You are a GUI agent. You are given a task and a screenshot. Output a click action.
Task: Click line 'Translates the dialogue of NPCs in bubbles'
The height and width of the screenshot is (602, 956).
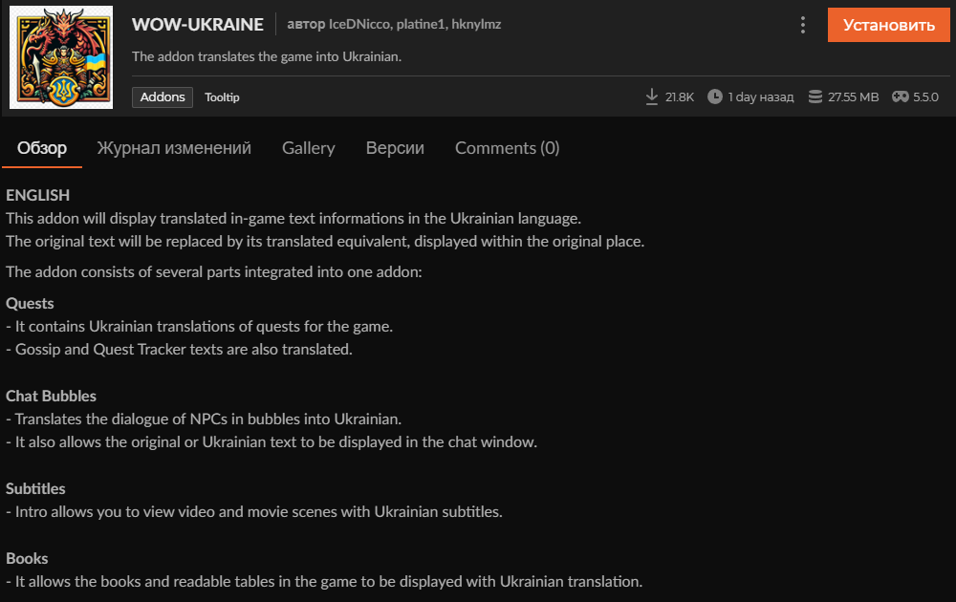pos(204,419)
